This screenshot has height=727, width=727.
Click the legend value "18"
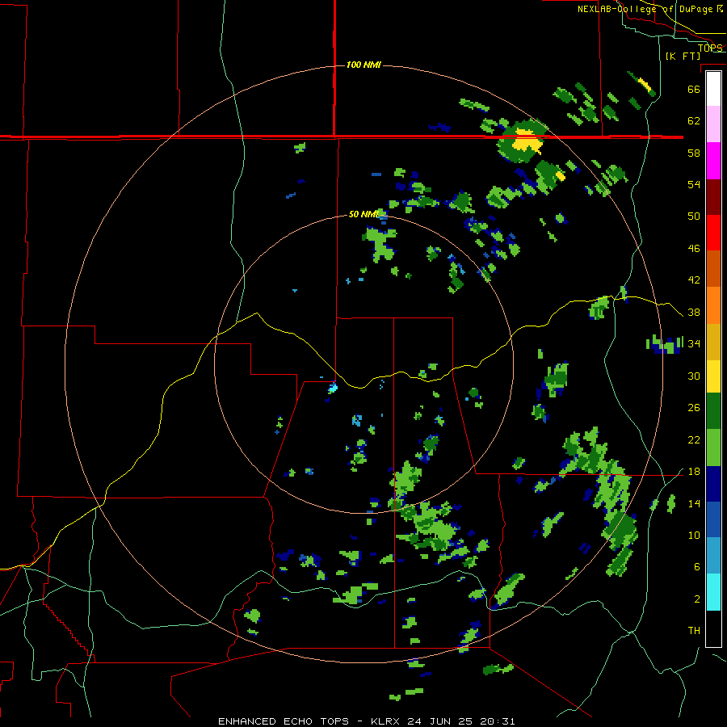point(694,472)
